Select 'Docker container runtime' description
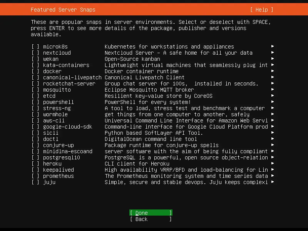 [x=142, y=71]
